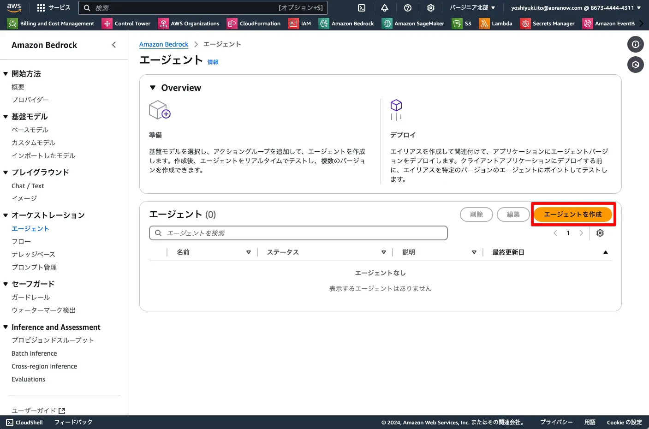Select ガードレール in side navigation
The height and width of the screenshot is (429, 649).
point(31,298)
